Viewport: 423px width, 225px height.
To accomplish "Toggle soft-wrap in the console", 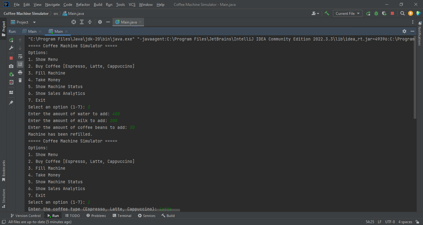I will click(20, 56).
